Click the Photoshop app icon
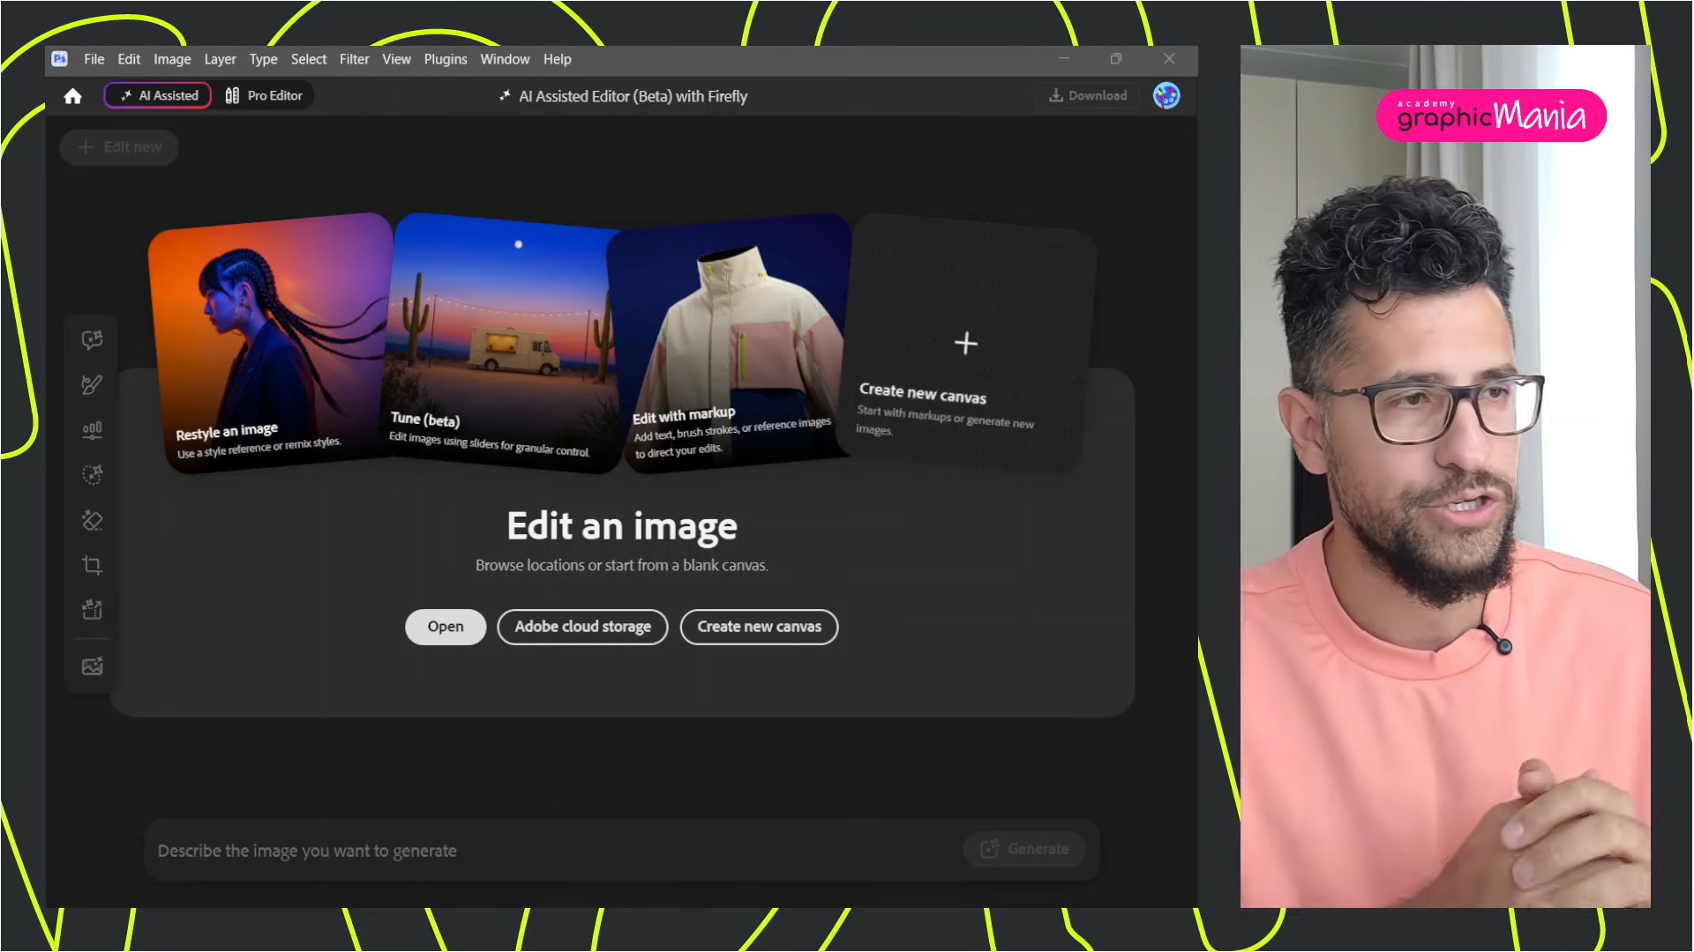 click(60, 59)
